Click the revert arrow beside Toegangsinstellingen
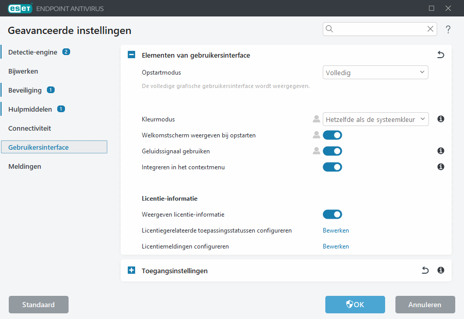This screenshot has height=319, width=464. 424,270
